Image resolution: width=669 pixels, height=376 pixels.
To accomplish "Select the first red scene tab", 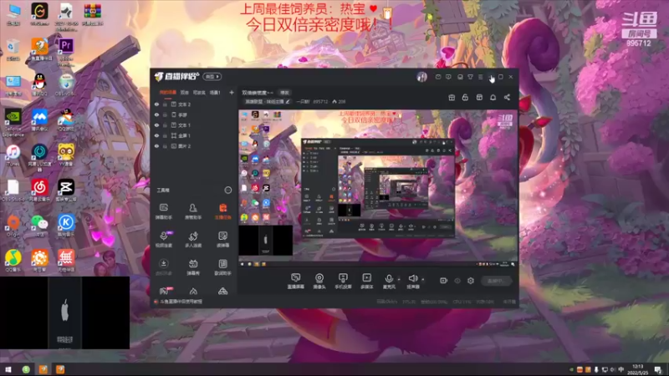I will 168,93.
